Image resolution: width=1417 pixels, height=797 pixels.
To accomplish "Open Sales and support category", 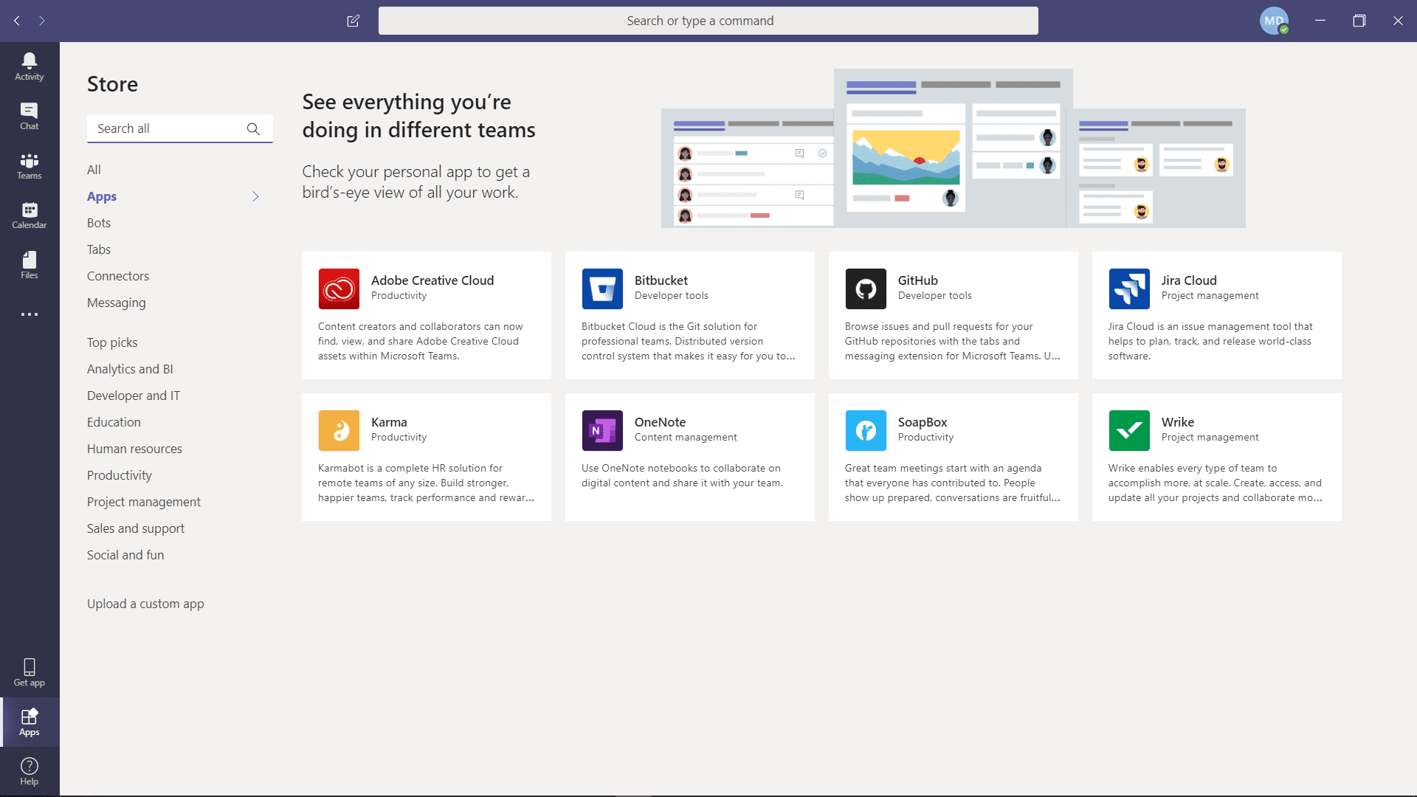I will [x=136, y=528].
